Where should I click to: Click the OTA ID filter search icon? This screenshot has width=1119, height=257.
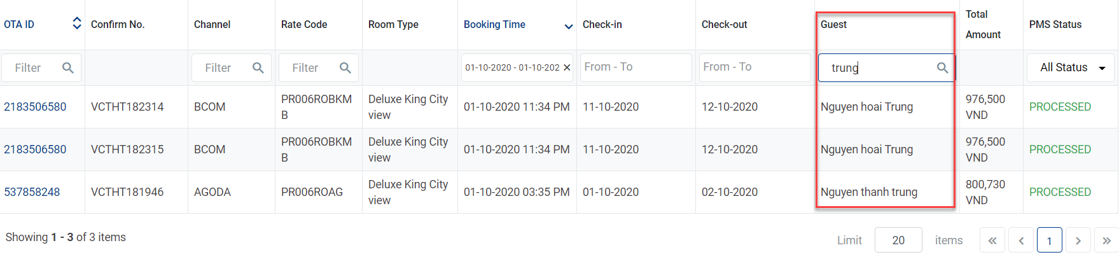point(67,68)
